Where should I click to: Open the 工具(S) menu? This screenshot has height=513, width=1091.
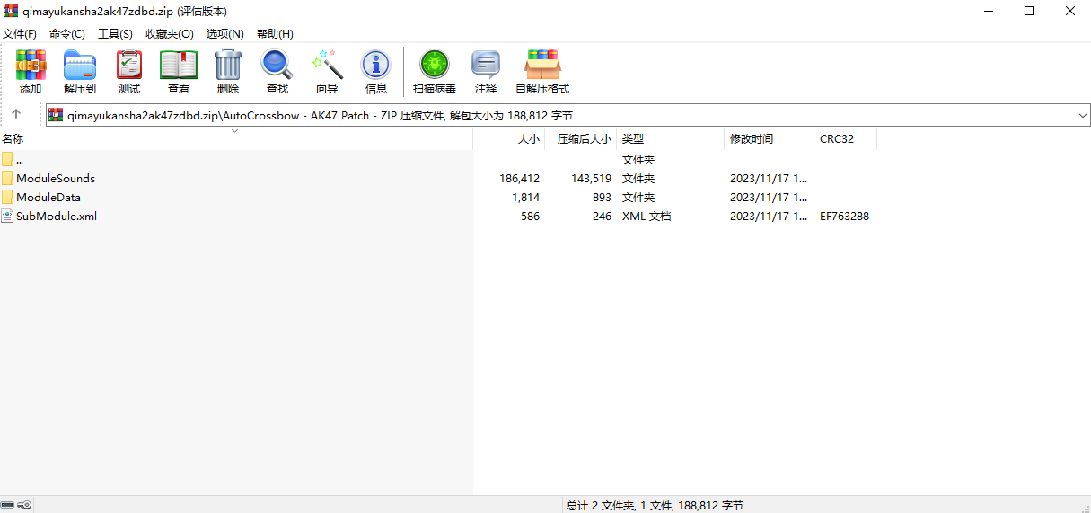click(115, 33)
